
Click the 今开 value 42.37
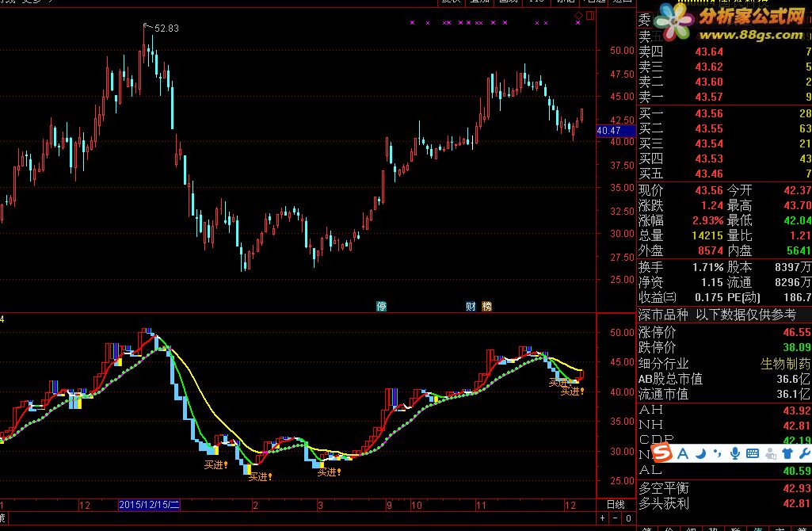(797, 190)
